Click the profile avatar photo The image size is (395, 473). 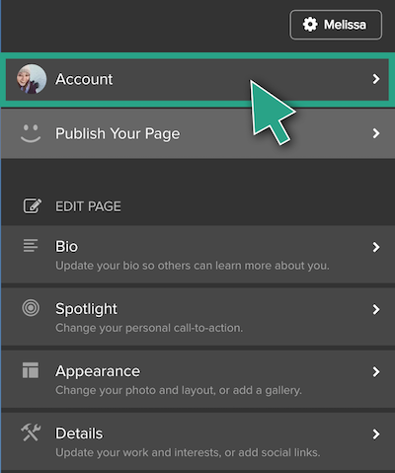32,79
